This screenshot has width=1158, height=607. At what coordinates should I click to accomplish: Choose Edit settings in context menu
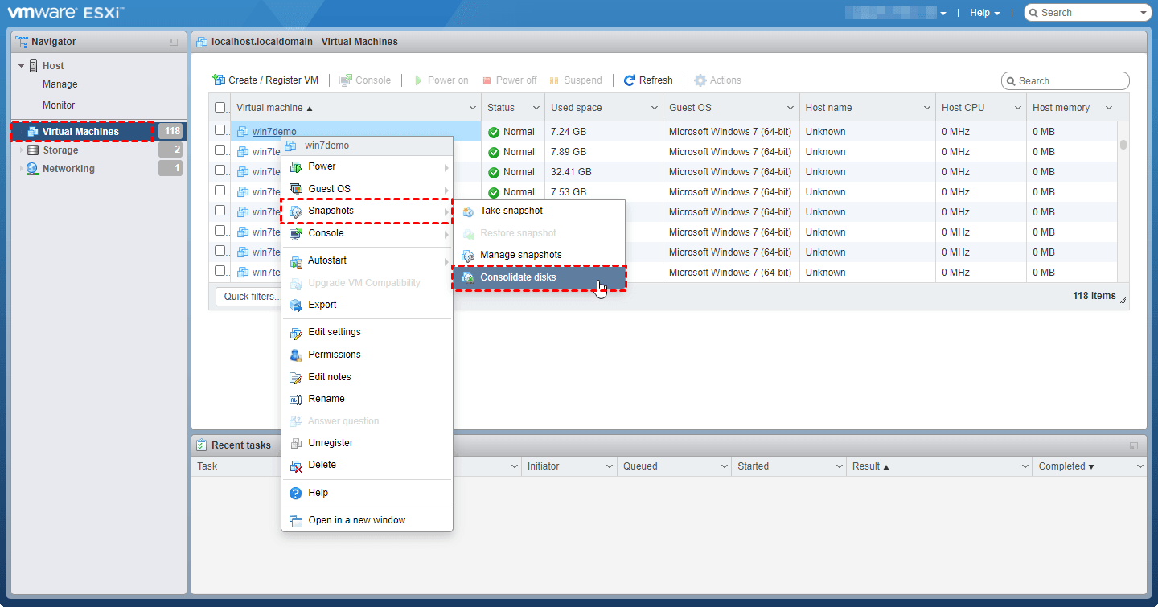(x=367, y=332)
